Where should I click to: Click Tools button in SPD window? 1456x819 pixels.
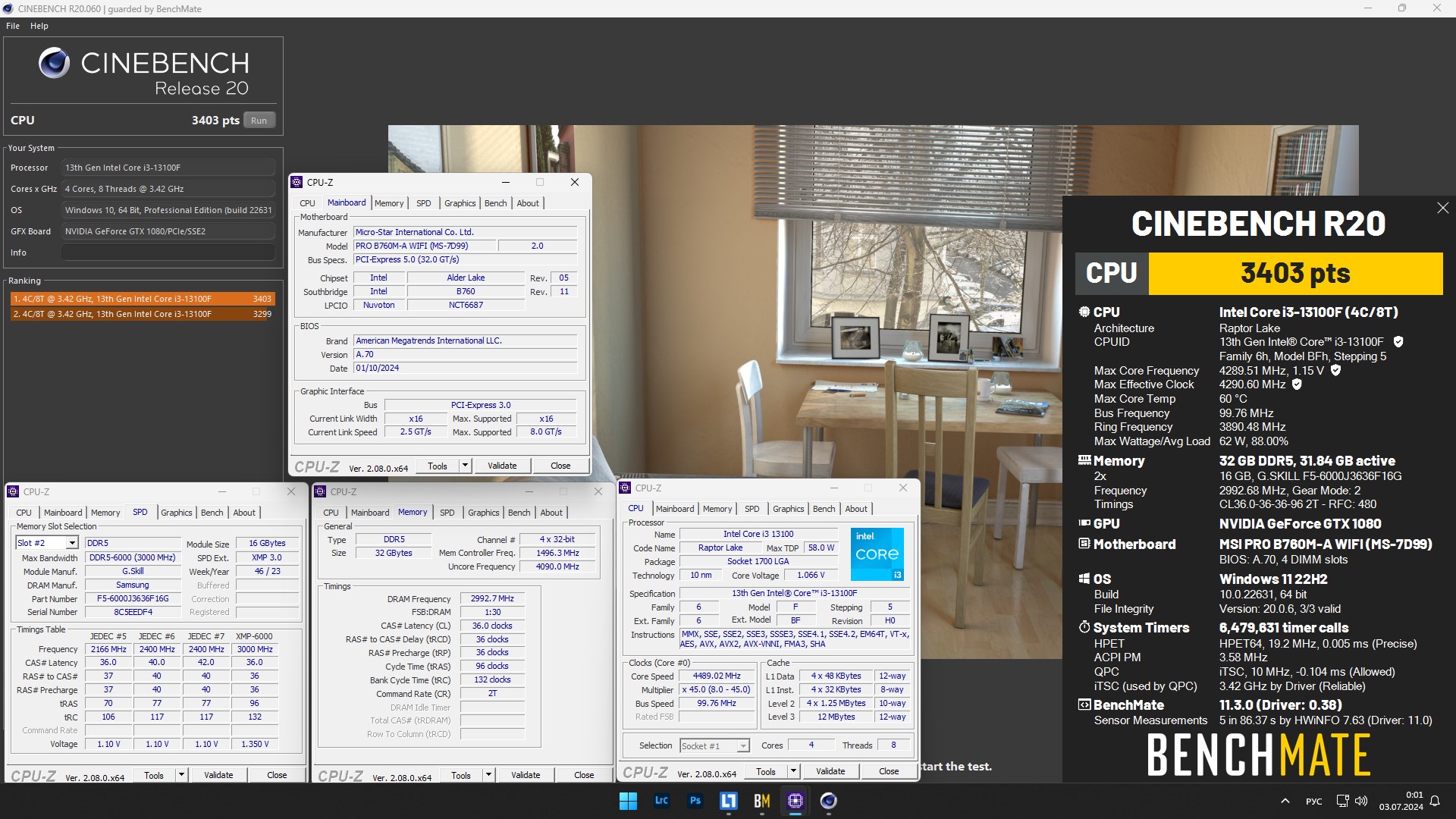(x=154, y=775)
